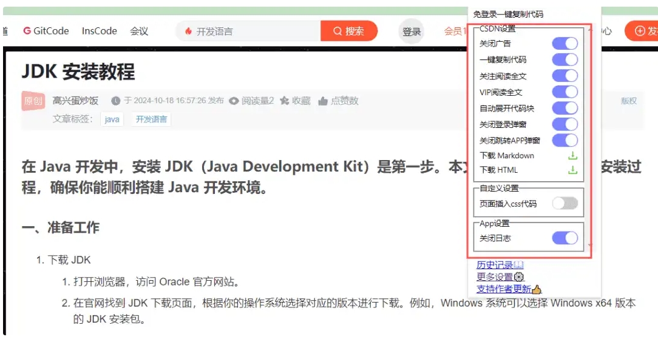Click the 原创 badge
Image resolution: width=658 pixels, height=348 pixels.
(x=33, y=101)
